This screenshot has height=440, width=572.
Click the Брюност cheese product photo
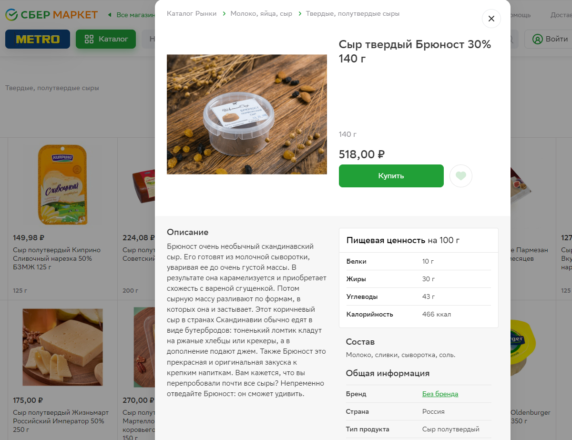[246, 114]
